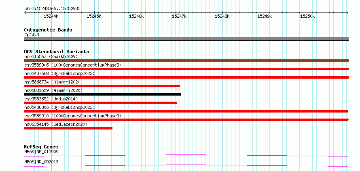Click the 15248k ruler tick label
360x171 pixels.
[222, 16]
